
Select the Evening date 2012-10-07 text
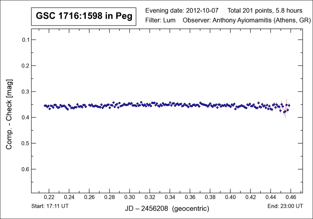[x=182, y=10]
